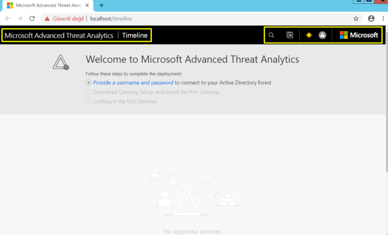Go back with browser back arrow
This screenshot has height=235, width=388.
point(8,19)
